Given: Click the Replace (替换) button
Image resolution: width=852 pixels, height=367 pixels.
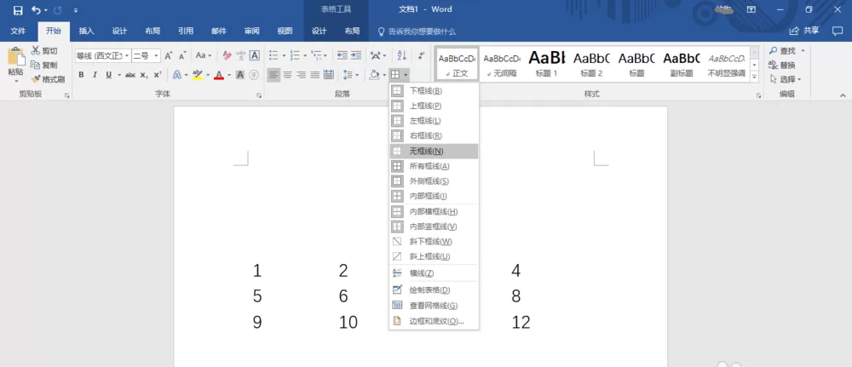Looking at the screenshot, I should (x=782, y=65).
